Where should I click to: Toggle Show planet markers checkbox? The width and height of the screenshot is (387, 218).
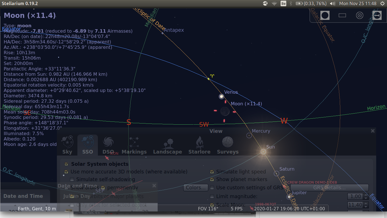[x=212, y=179]
